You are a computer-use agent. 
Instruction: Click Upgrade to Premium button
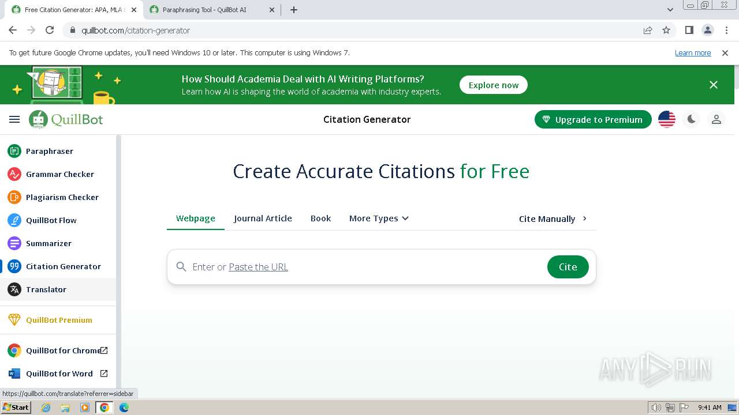tap(593, 119)
